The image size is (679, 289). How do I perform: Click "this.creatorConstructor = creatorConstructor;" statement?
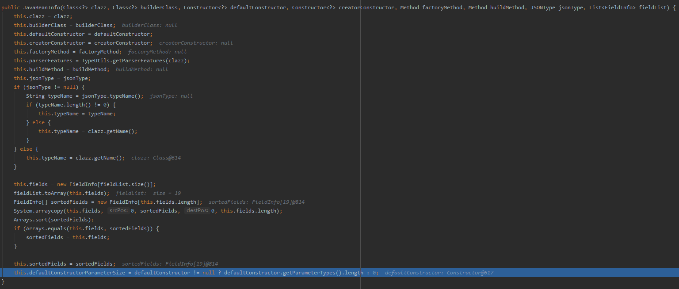(83, 43)
